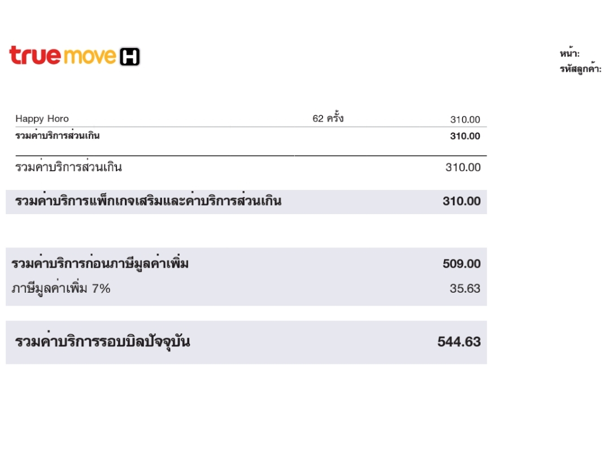Click the "รวมค่าบริการก่อนภาษีมูลค่าเพิ่ม" label
The height and width of the screenshot is (452, 610).
(100, 264)
